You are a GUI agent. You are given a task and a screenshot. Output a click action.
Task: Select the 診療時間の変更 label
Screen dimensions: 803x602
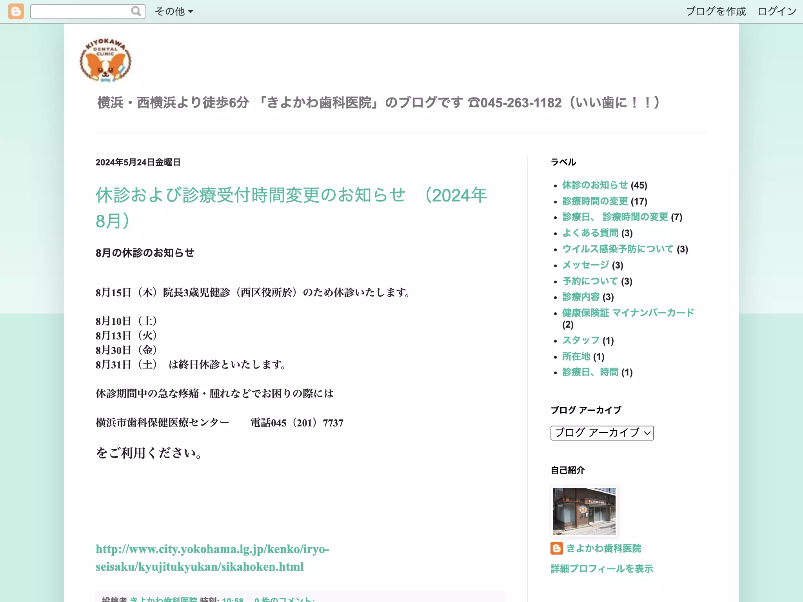click(595, 201)
